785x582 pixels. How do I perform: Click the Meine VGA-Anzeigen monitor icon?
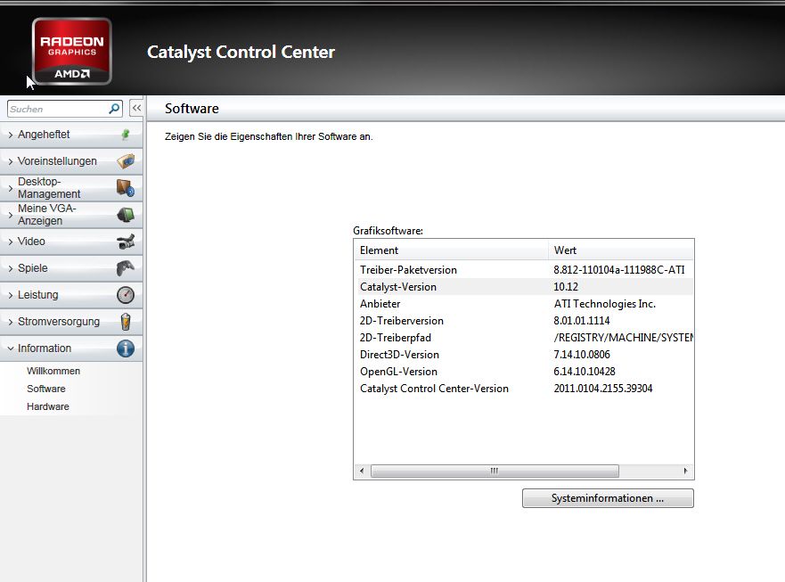pos(126,215)
